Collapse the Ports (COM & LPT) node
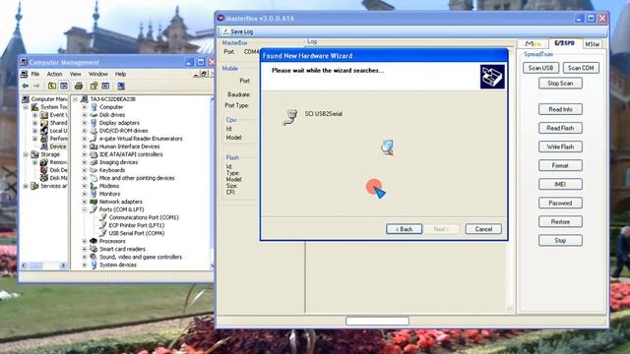Image resolution: width=630 pixels, height=354 pixels. pyautogui.click(x=85, y=209)
